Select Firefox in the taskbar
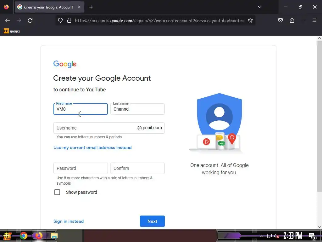This screenshot has width=322, height=242. [39, 236]
